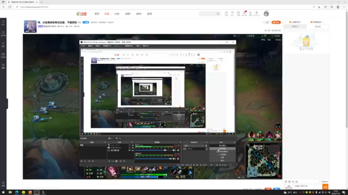348x195 pixels.
Task: Expand the 游戏 dropdown in Douyu navigation
Action: [x=139, y=14]
